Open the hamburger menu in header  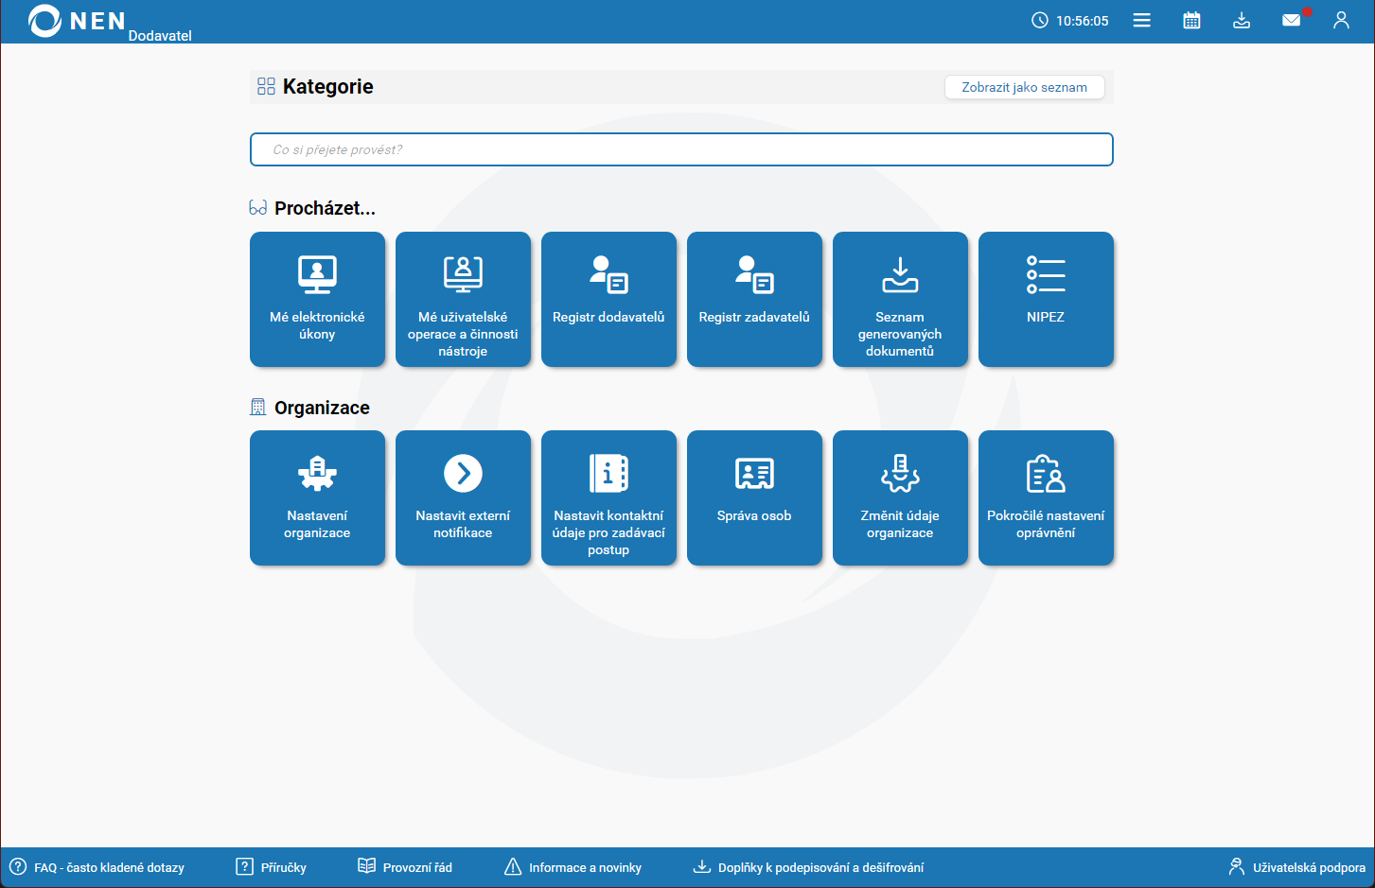pyautogui.click(x=1141, y=20)
